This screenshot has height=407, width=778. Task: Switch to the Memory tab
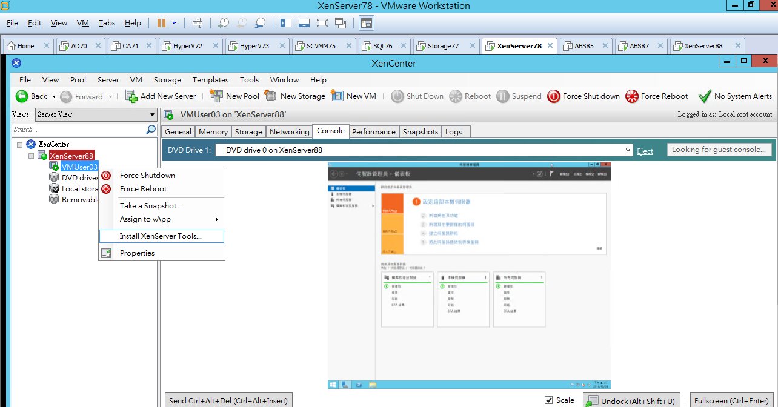[x=213, y=132]
